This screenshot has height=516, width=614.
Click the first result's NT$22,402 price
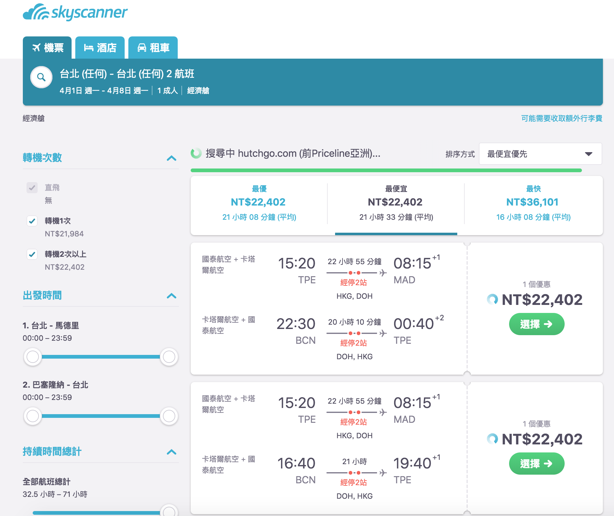542,300
